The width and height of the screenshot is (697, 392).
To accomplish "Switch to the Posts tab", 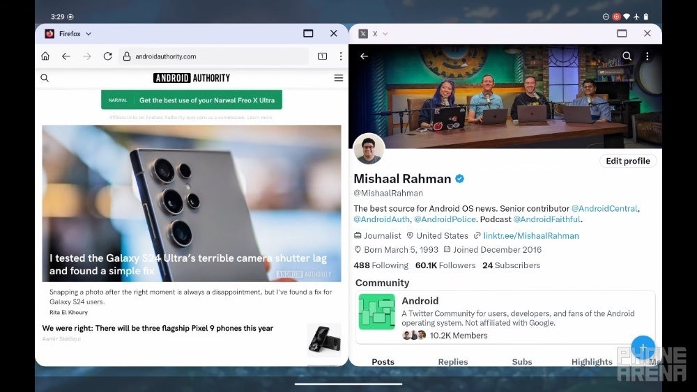I will (x=383, y=362).
